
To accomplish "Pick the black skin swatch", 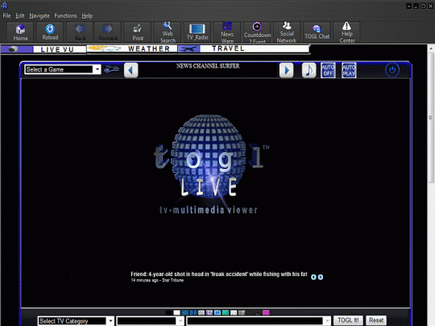I will [168, 312].
